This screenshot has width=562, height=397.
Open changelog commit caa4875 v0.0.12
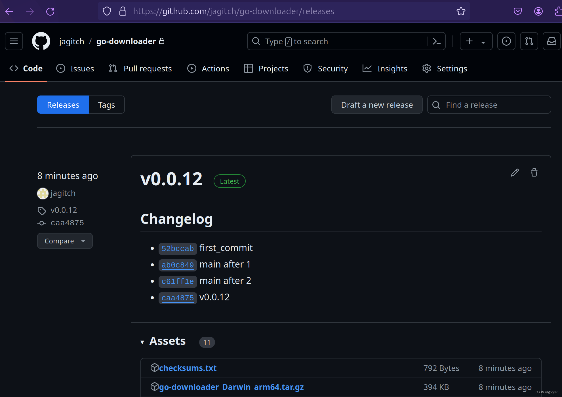(x=178, y=298)
